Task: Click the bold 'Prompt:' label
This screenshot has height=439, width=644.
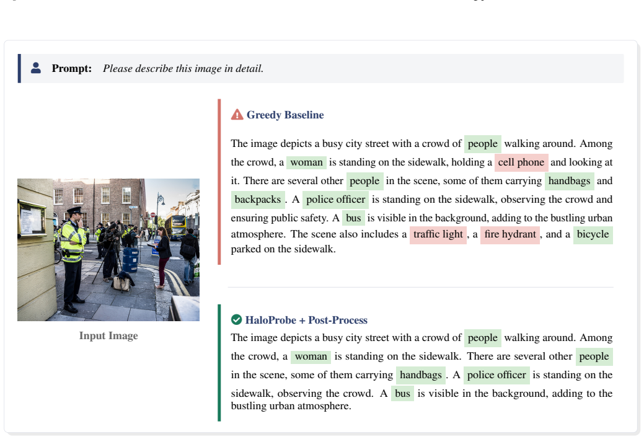Action: [72, 68]
